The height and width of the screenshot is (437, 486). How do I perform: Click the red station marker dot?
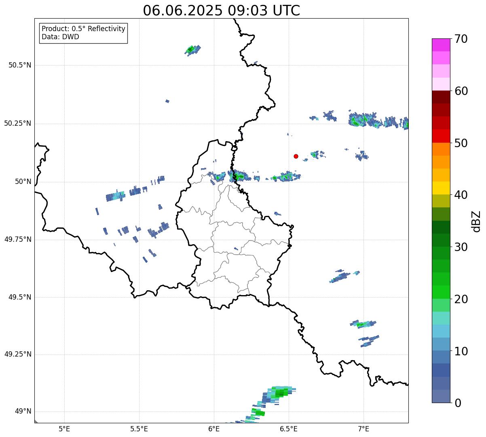point(296,156)
